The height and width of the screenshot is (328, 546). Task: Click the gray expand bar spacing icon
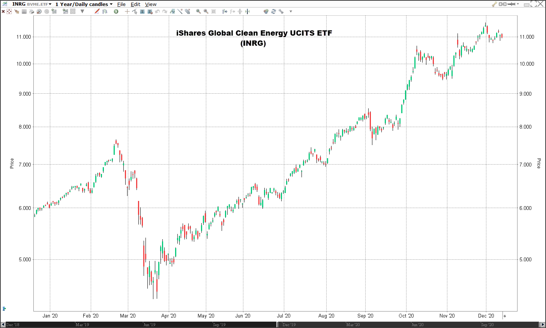coord(240,12)
